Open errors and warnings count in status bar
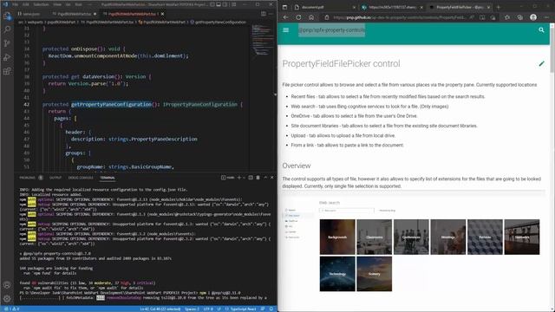The width and height of the screenshot is (555, 312). tap(11, 309)
